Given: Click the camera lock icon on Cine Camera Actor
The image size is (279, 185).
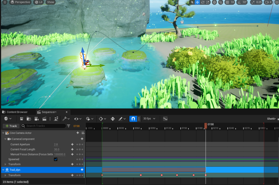Looking at the screenshot, I should (x=83, y=133).
